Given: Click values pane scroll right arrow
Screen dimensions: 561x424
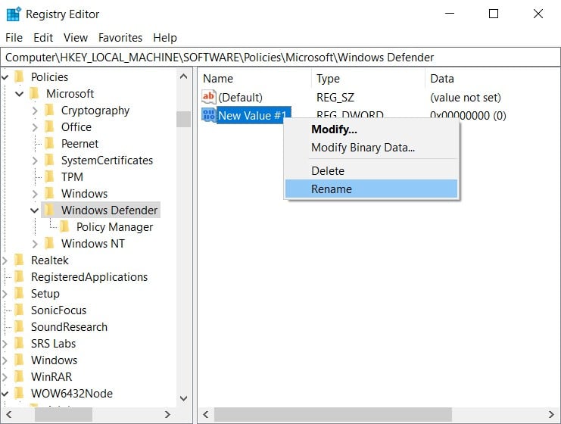Looking at the screenshot, I should click(x=551, y=414).
